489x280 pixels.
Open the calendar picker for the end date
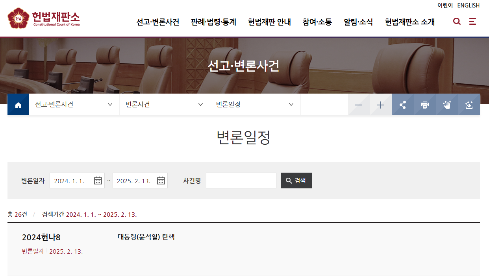[x=161, y=180]
